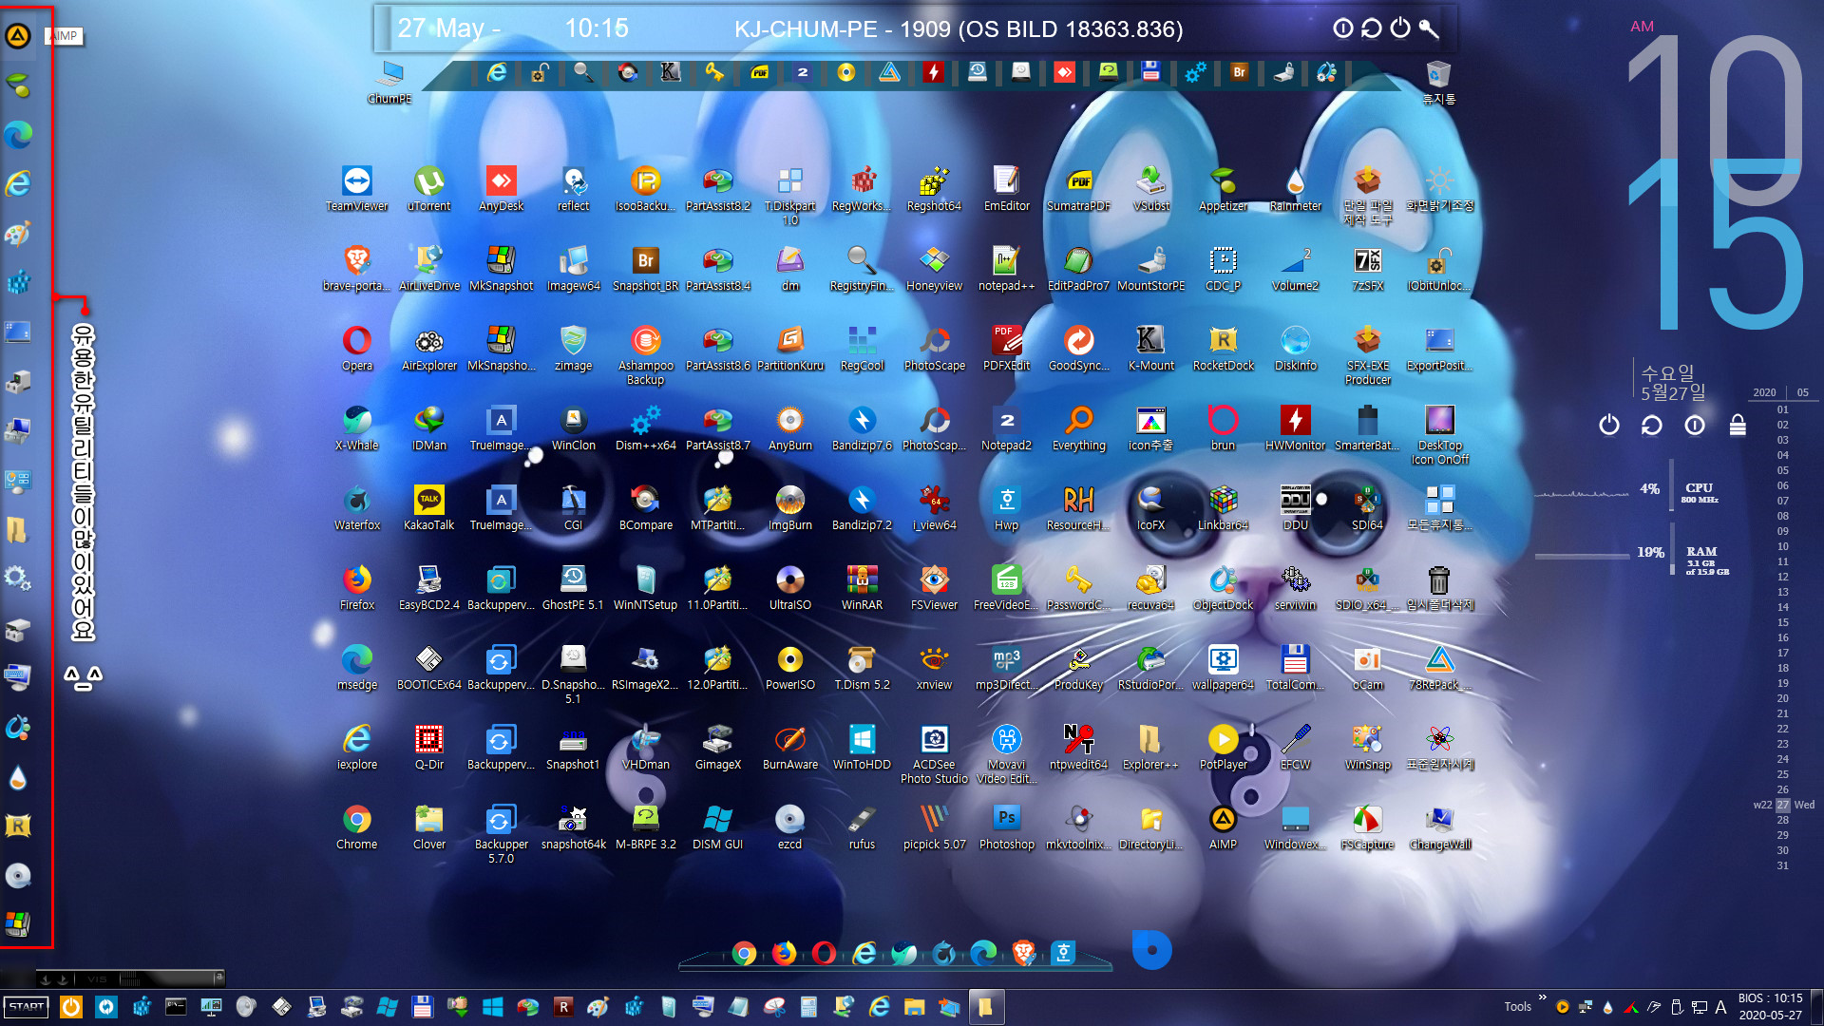Open EasyBCD2.4 icon
1824x1026 pixels.
click(429, 587)
